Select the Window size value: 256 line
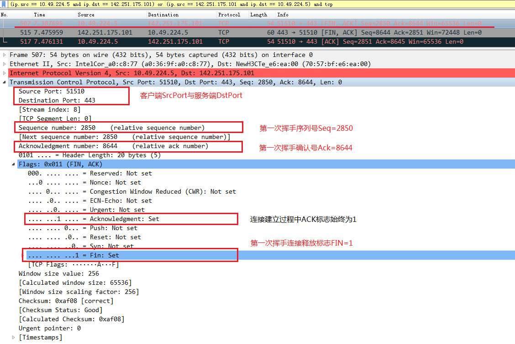 click(58, 273)
